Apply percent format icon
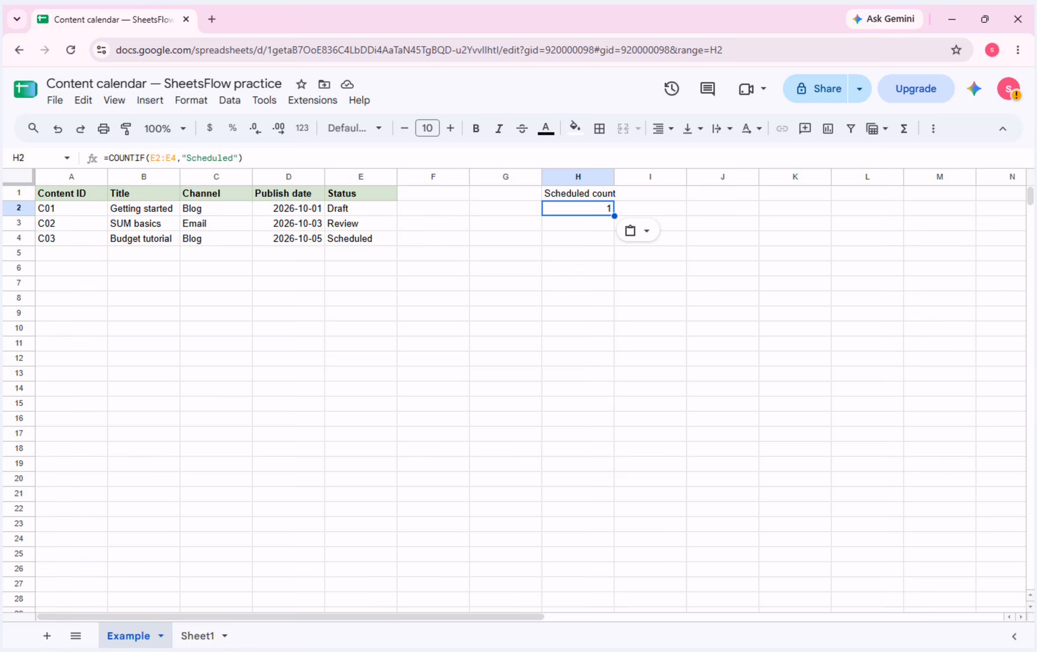This screenshot has width=1037, height=652. (232, 128)
